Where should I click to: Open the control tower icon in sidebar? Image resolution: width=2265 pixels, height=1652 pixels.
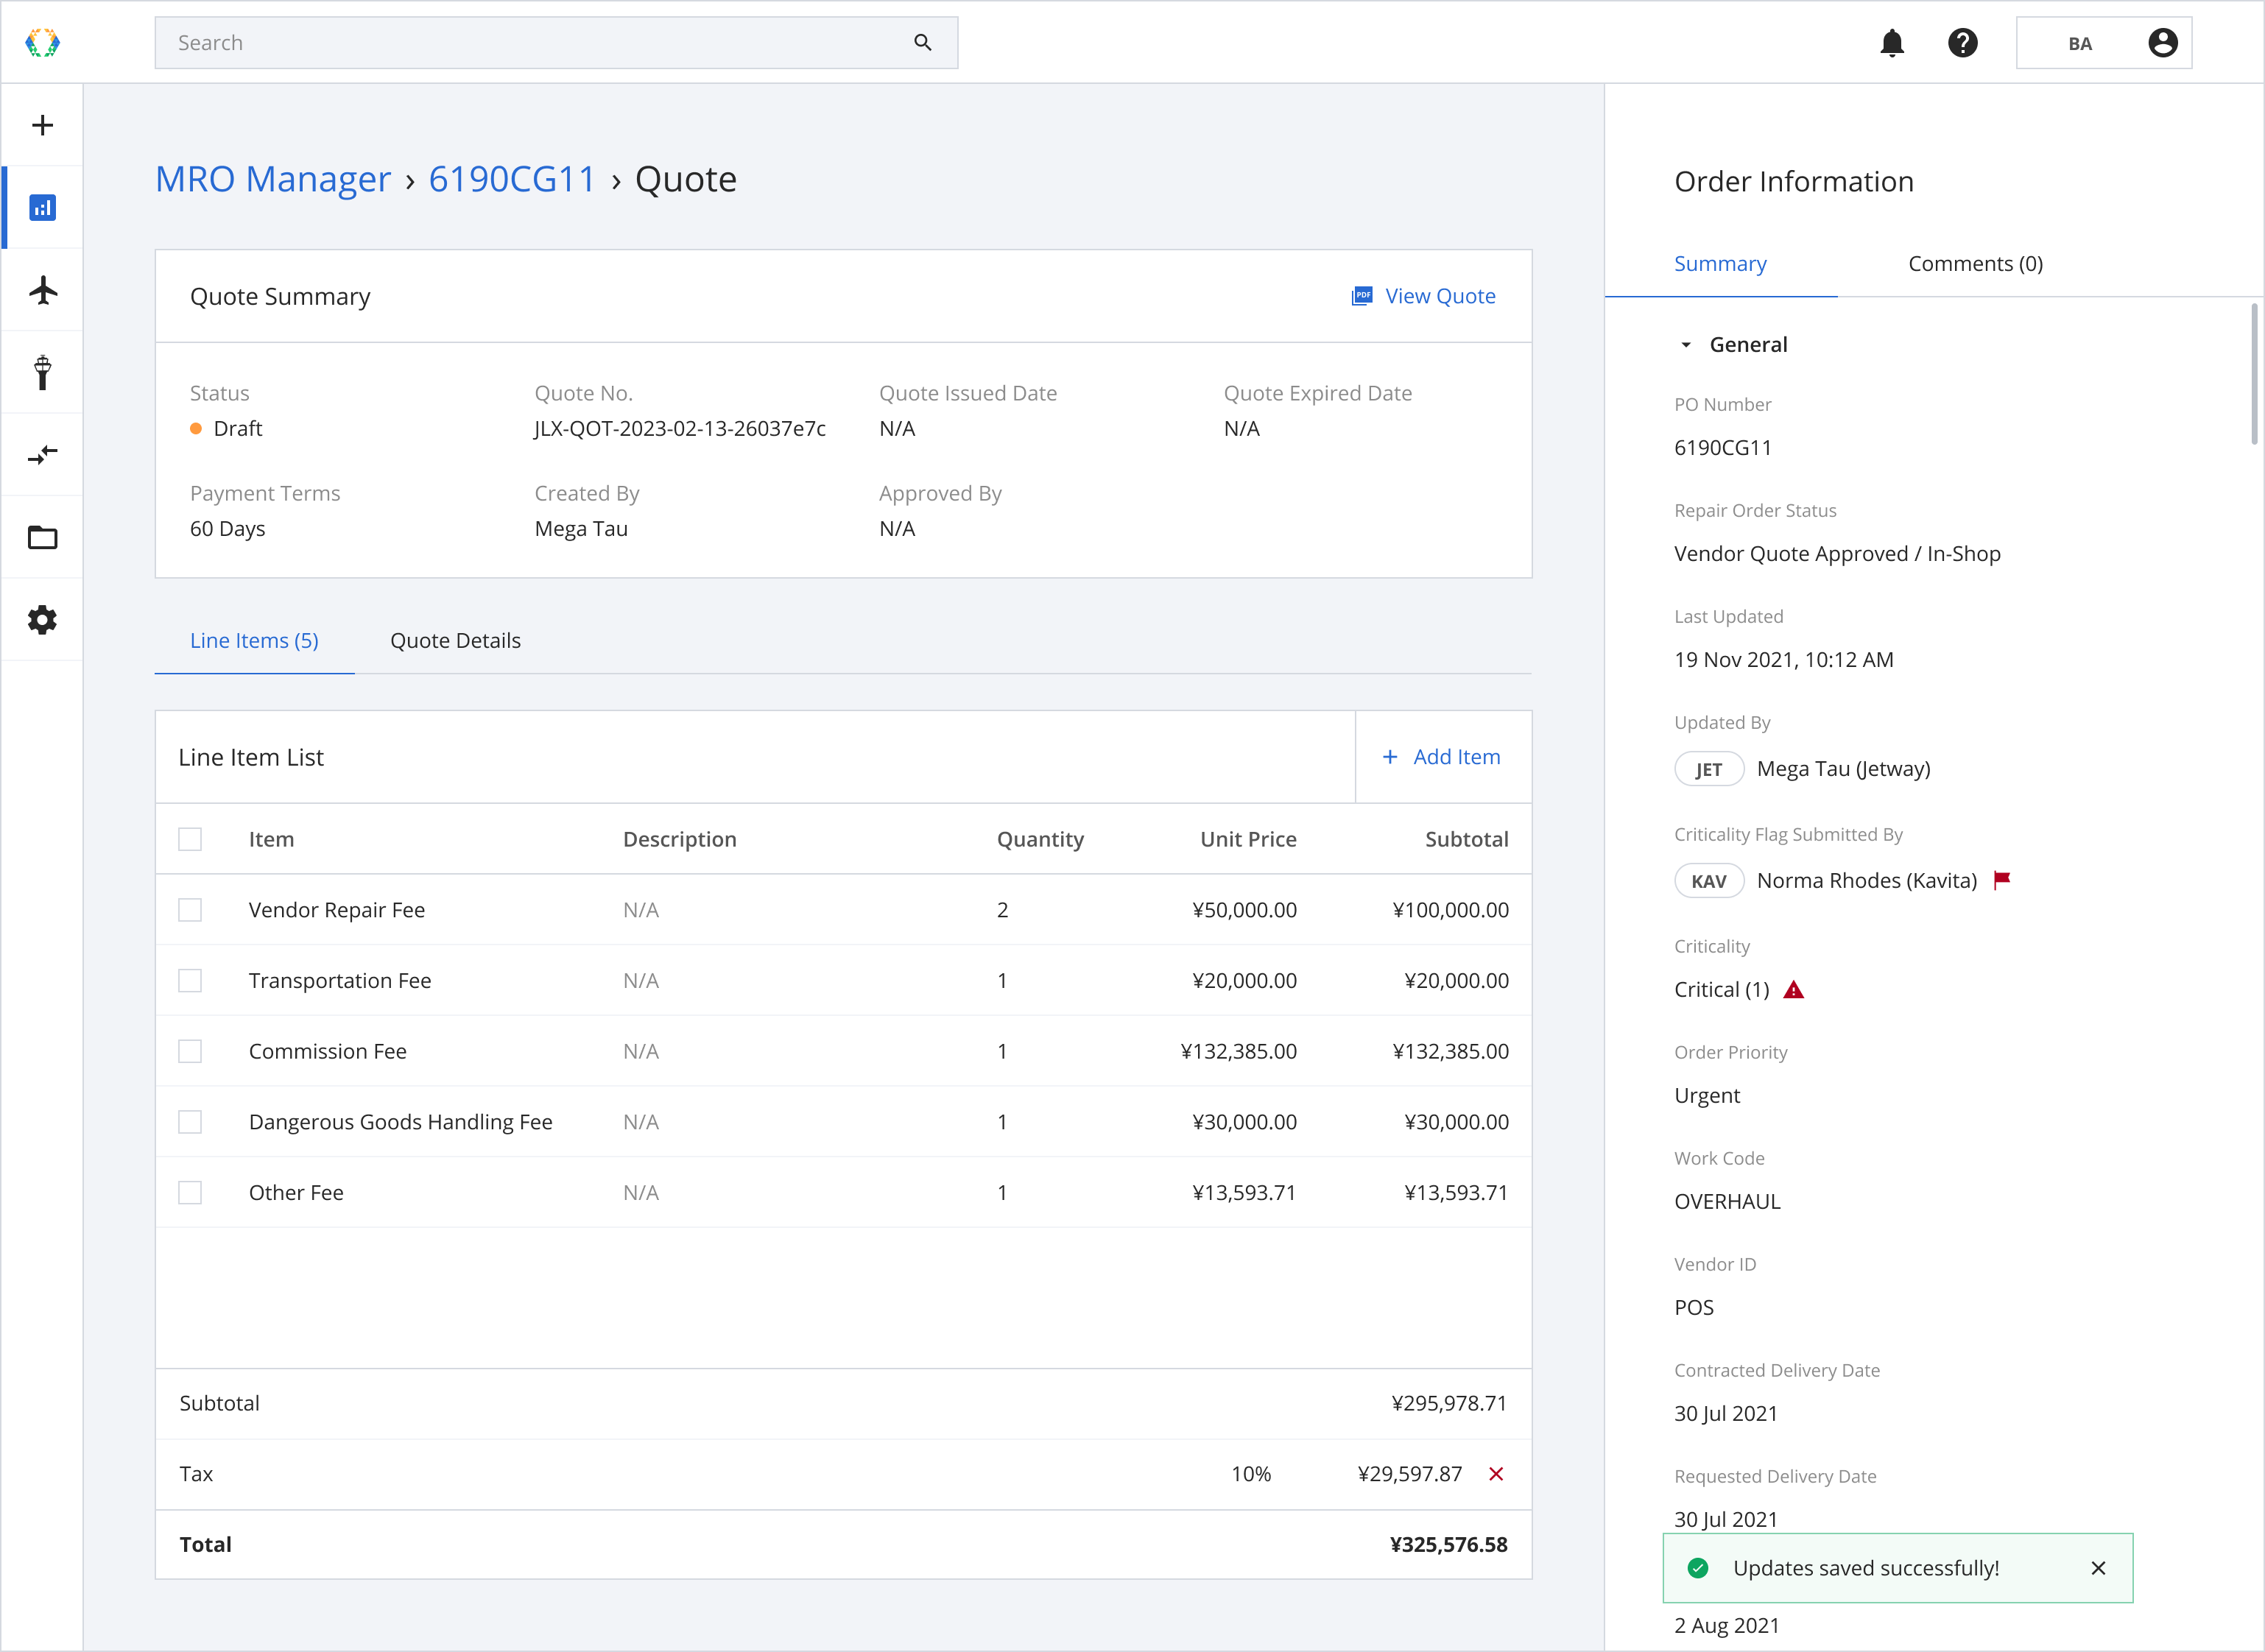(x=42, y=372)
